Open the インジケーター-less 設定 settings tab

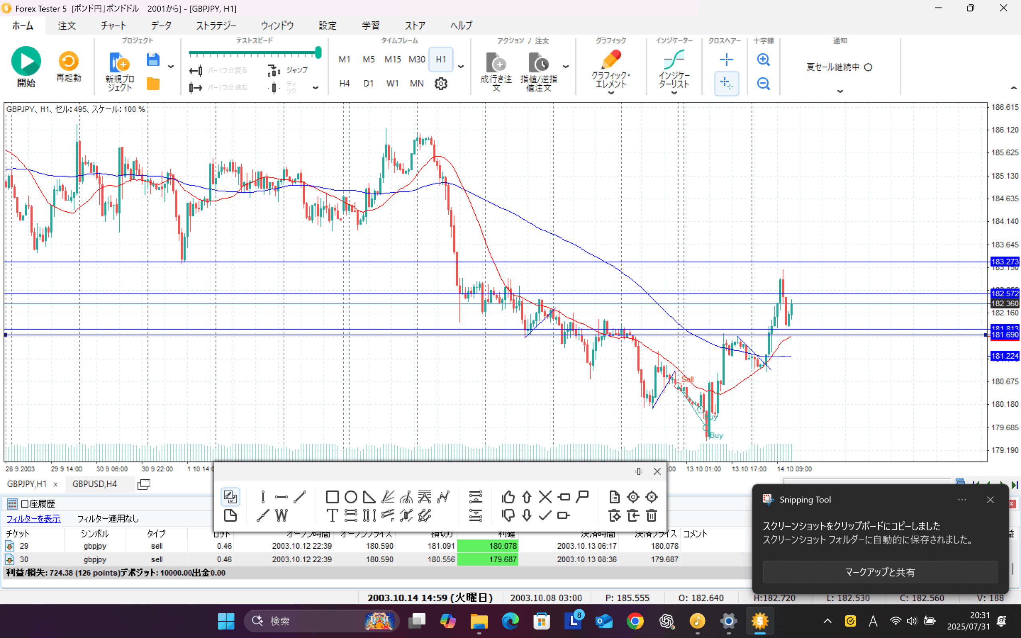(x=327, y=26)
